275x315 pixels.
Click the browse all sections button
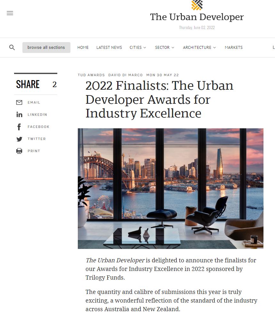point(46,48)
